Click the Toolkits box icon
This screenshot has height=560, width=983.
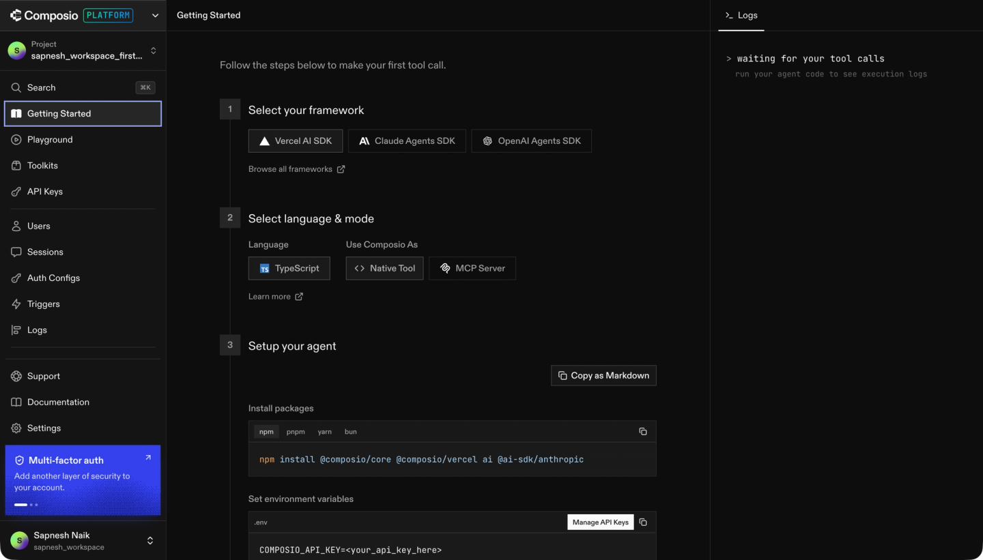16,165
